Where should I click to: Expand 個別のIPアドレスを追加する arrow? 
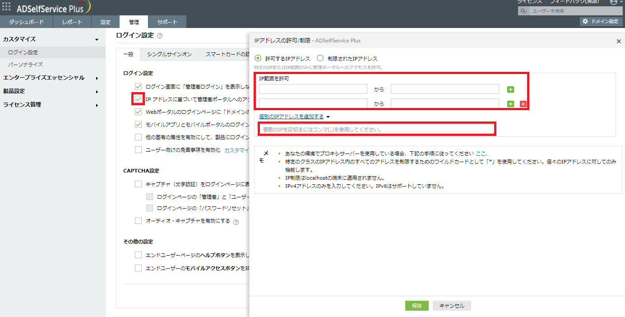tap(329, 117)
